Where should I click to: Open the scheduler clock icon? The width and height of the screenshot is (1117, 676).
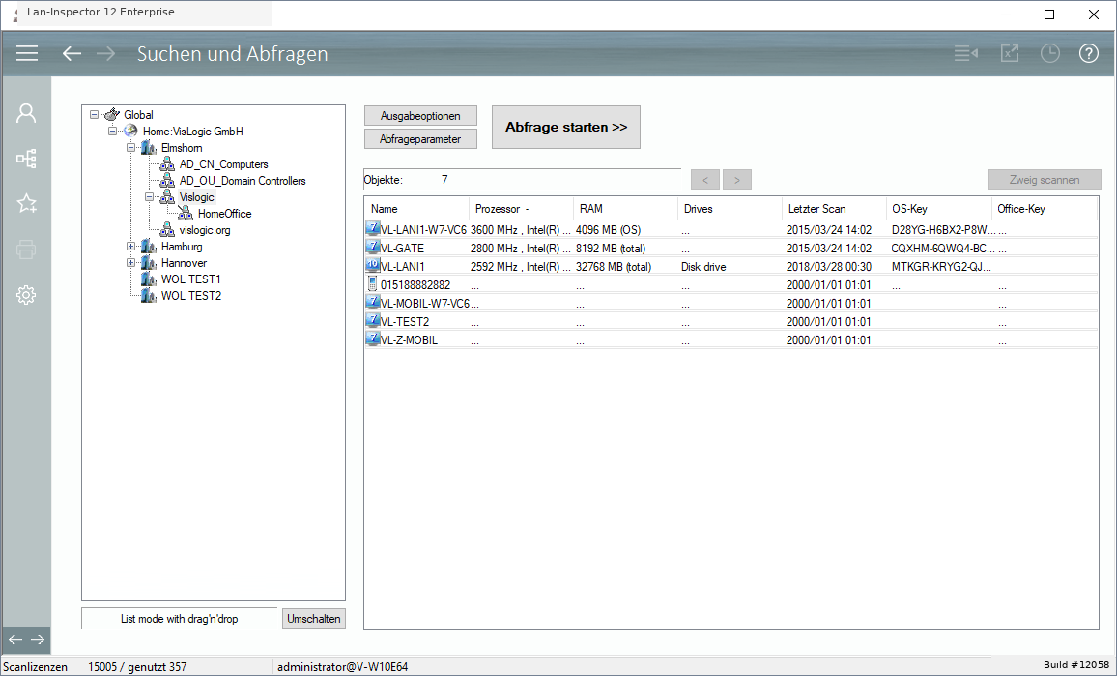click(1050, 53)
